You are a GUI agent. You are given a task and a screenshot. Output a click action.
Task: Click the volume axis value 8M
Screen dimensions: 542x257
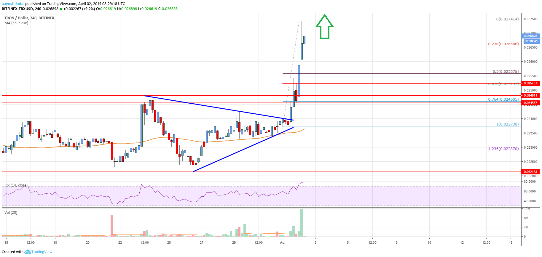tap(526, 218)
